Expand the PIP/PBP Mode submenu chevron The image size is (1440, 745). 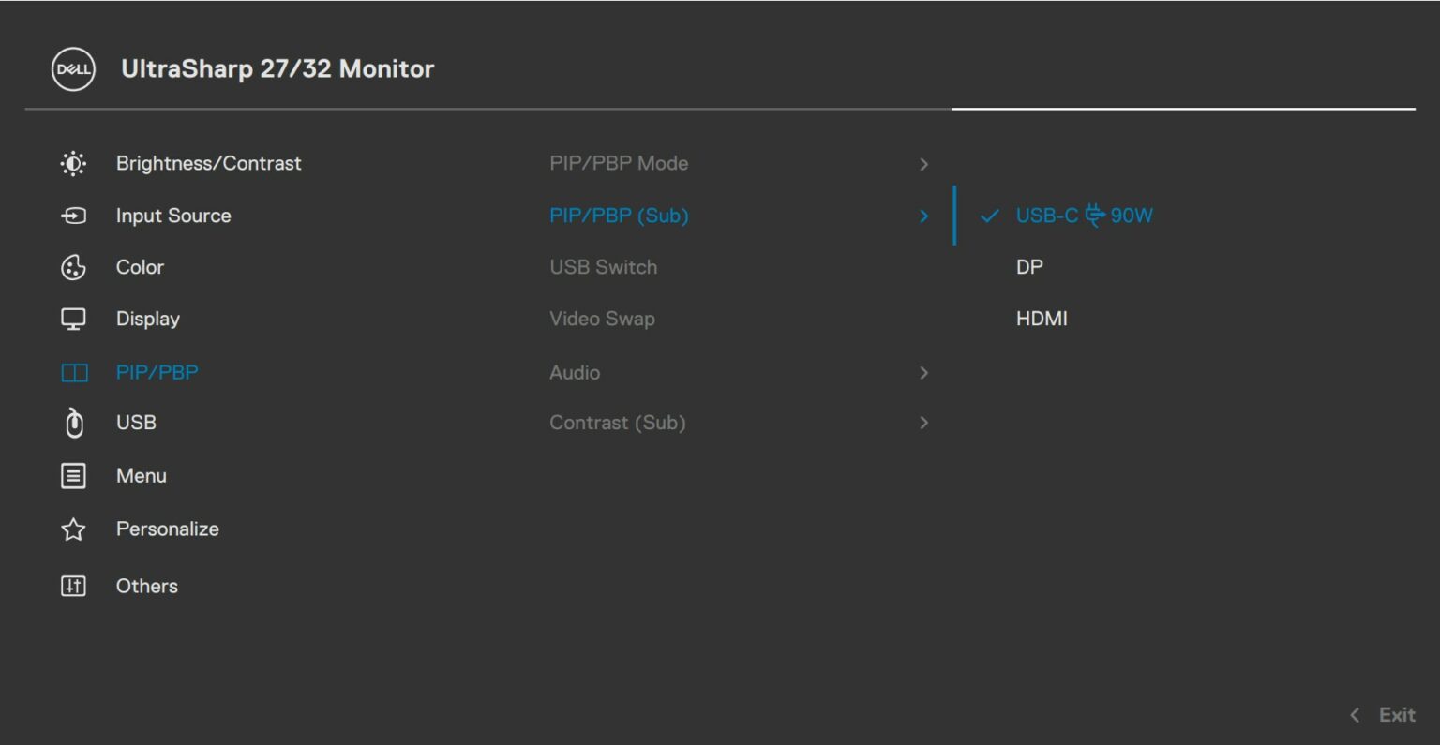(x=924, y=163)
